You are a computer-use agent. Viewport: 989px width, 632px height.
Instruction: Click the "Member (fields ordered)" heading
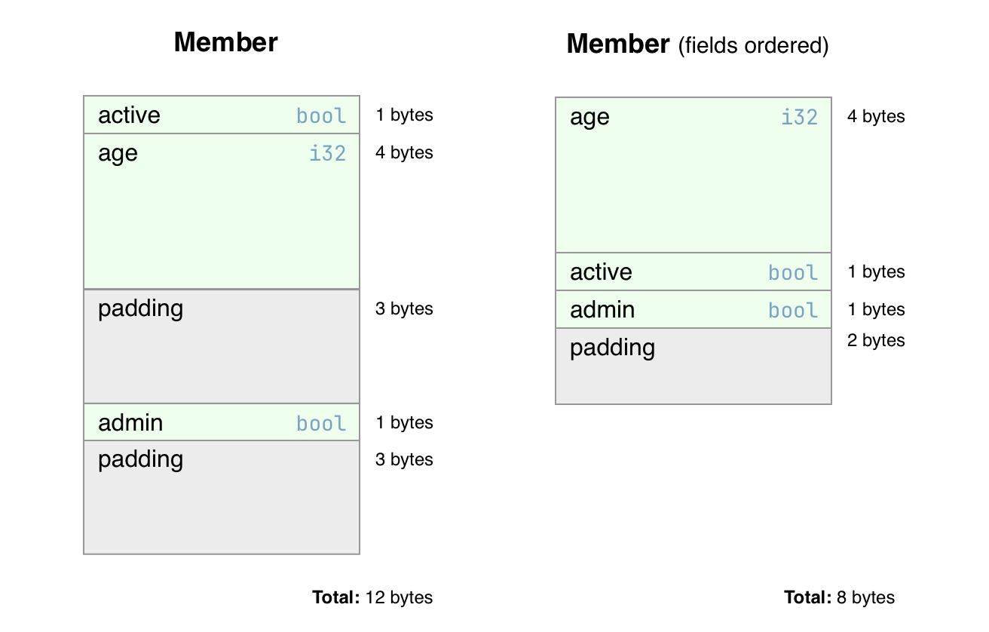pos(697,44)
